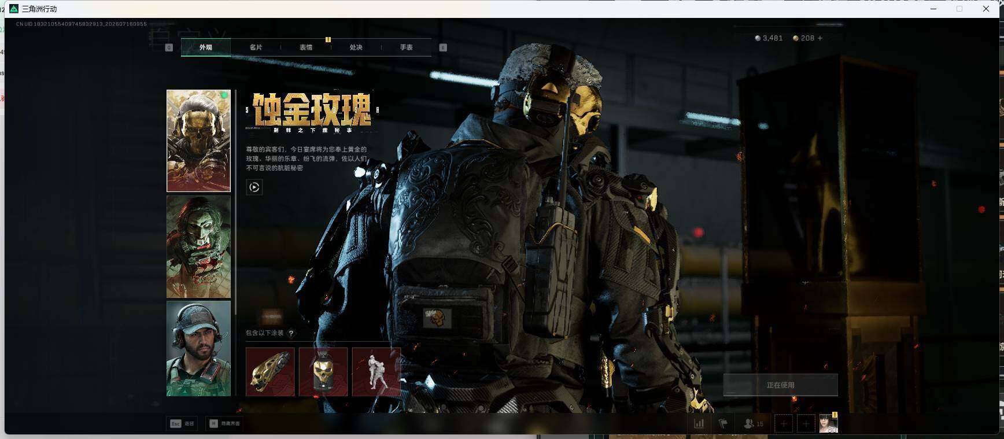
Task: Open the 手表 tab
Action: click(x=406, y=47)
